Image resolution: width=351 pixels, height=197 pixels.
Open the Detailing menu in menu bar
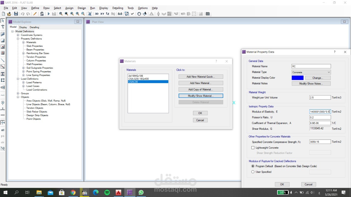point(118,8)
